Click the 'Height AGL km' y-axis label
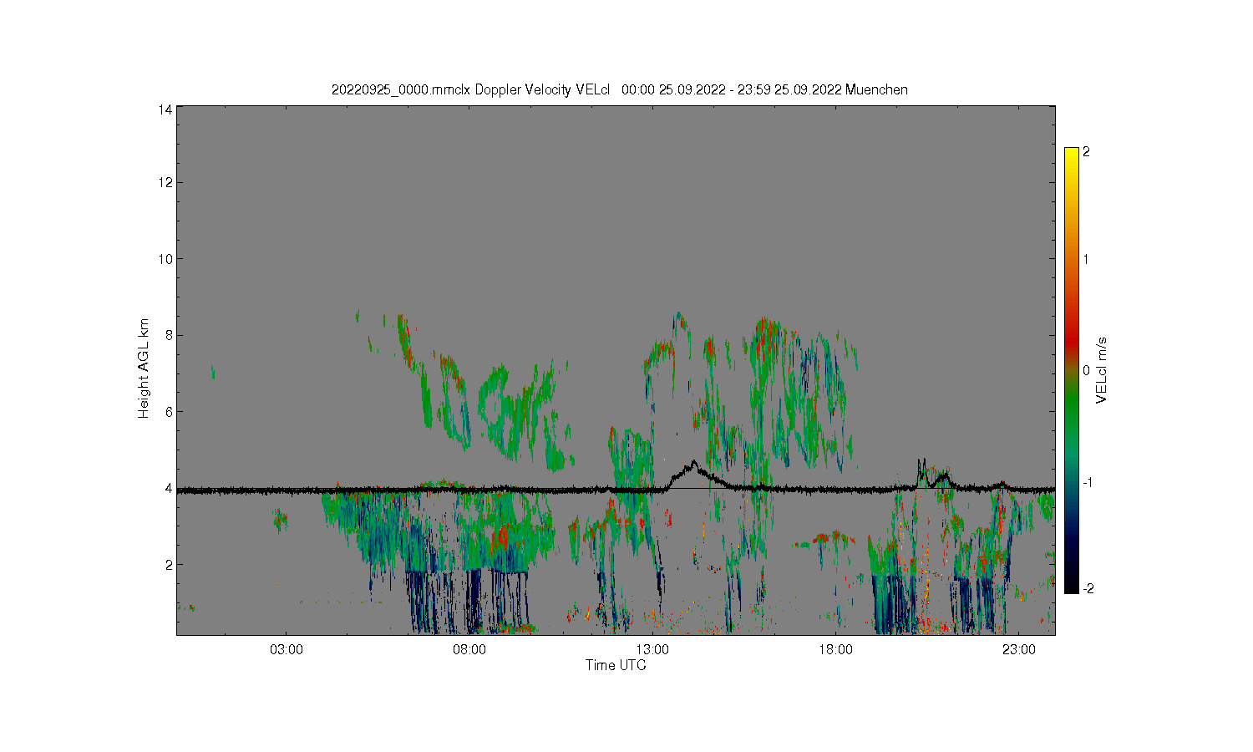 point(144,368)
